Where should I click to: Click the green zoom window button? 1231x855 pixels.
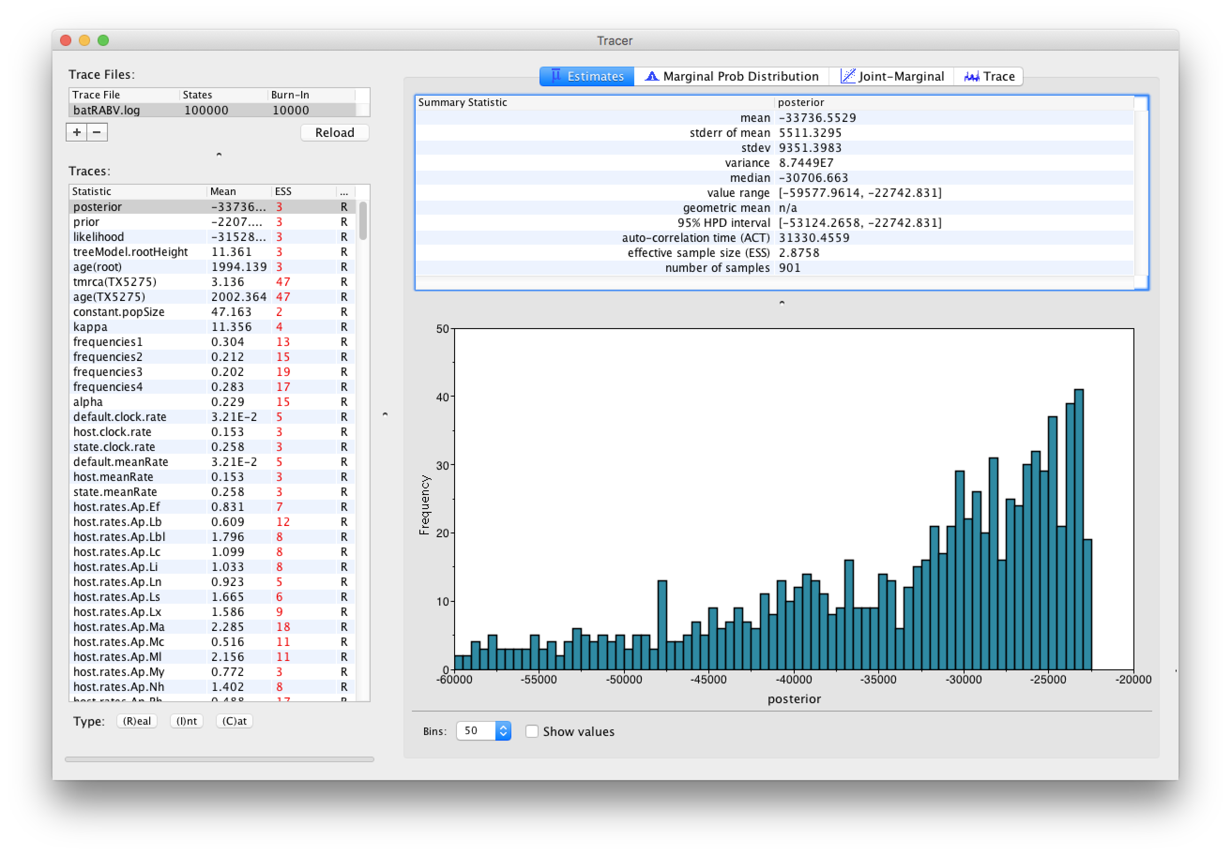pyautogui.click(x=104, y=40)
